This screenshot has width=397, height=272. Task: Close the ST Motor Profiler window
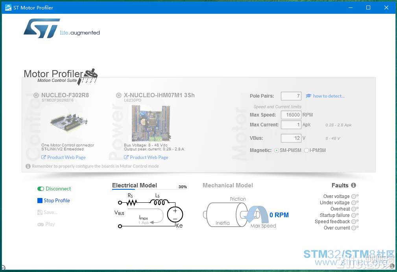pos(386,7)
